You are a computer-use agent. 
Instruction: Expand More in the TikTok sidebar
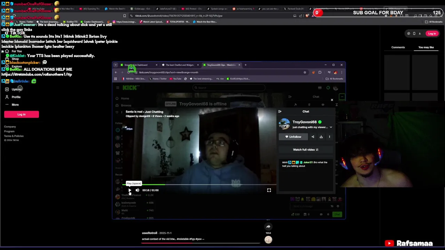pyautogui.click(x=12, y=105)
